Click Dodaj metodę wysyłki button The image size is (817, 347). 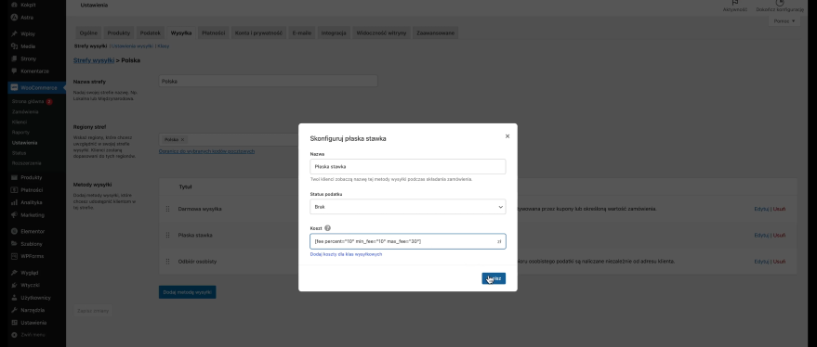coord(187,292)
